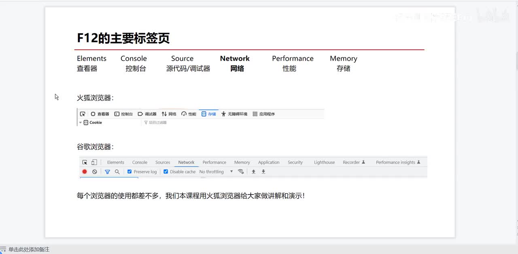Click the Firefox inspector icon 查看器
Viewport: 518px width, 254px height.
pos(93,114)
